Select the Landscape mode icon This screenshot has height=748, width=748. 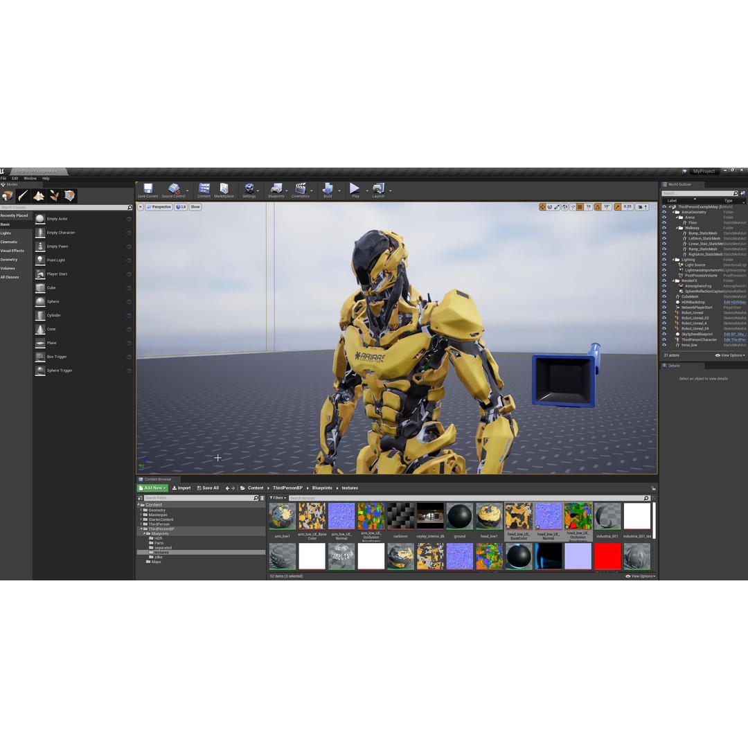coord(39,195)
